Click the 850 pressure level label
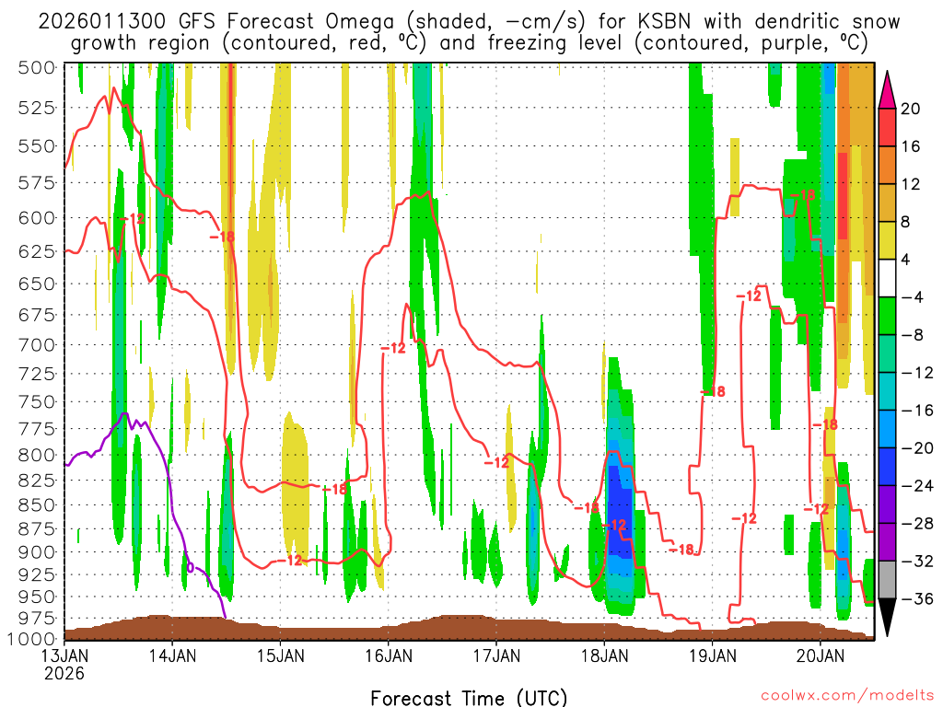 tap(37, 505)
